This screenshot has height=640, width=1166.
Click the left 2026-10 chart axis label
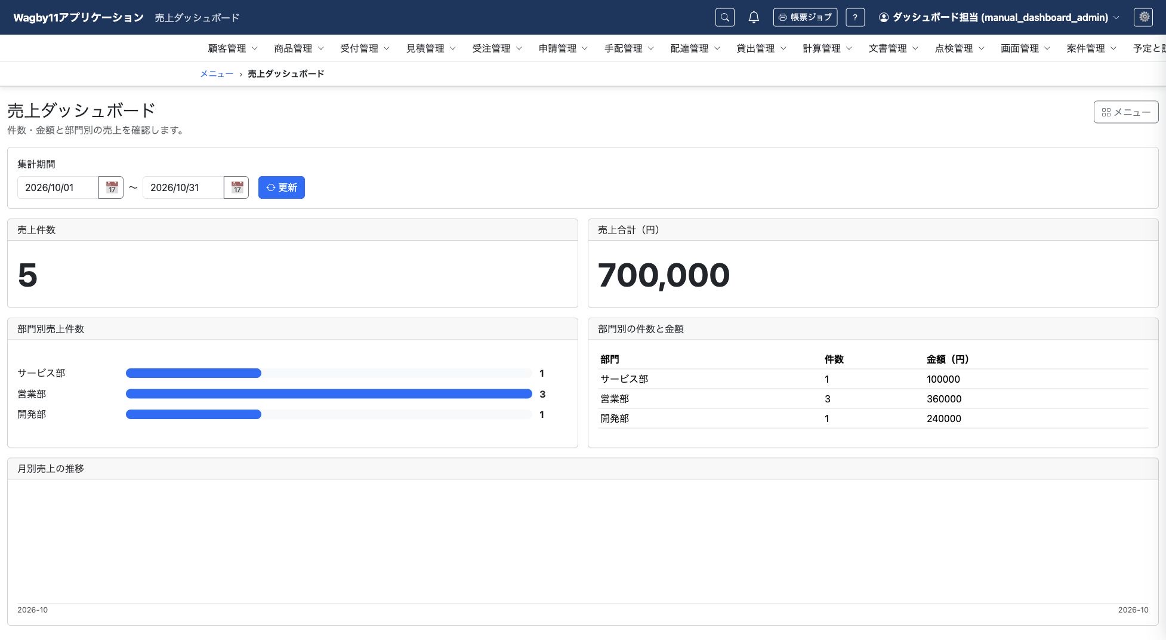(32, 610)
